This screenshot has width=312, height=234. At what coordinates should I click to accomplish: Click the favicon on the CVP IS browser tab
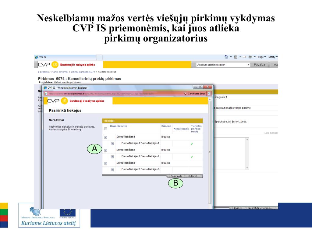[36, 57]
